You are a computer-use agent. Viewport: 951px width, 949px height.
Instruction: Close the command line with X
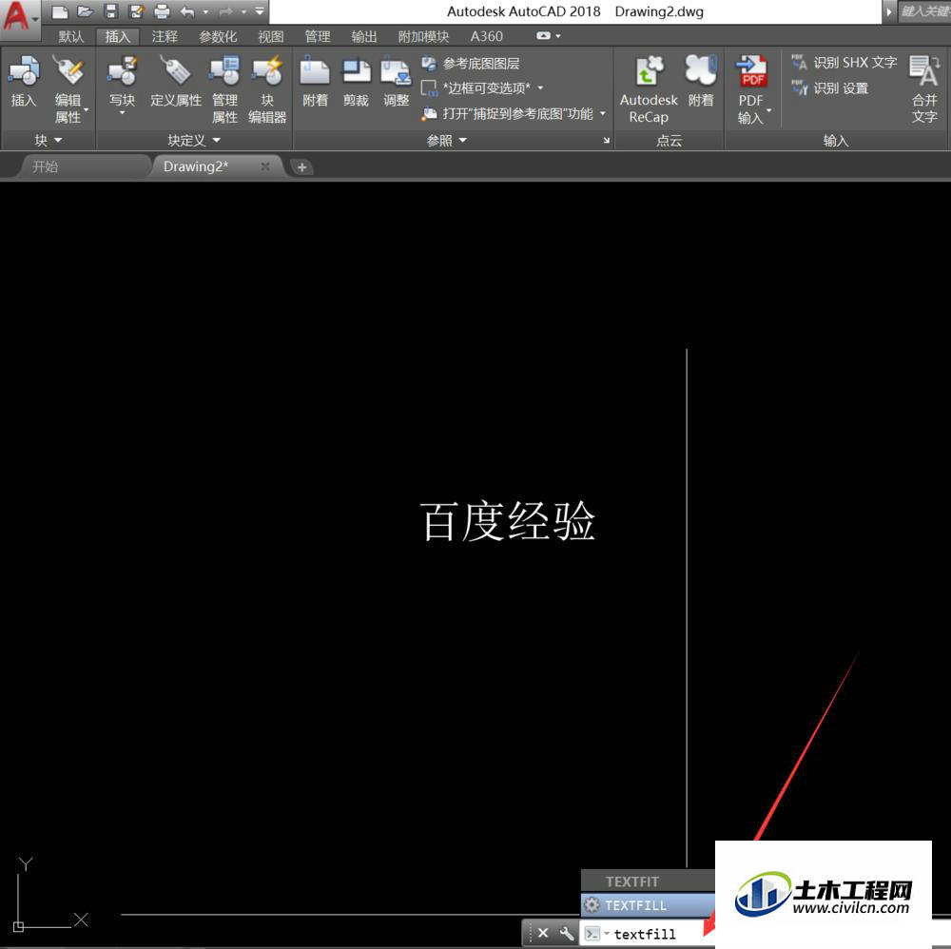pyautogui.click(x=543, y=933)
